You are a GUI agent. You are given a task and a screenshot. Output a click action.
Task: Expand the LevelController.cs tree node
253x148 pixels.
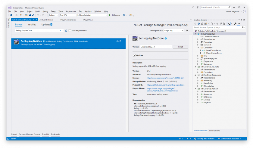[x=201, y=51]
